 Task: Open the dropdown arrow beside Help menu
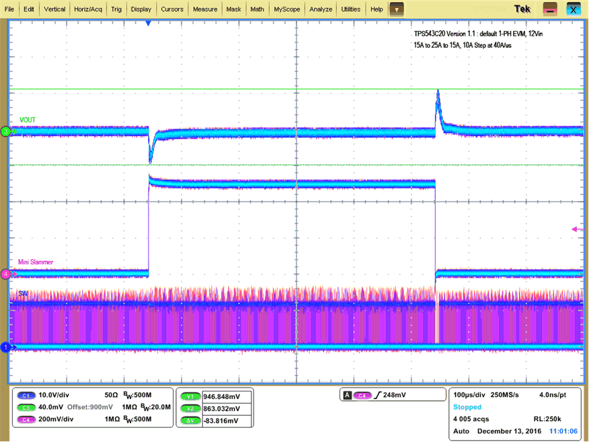395,9
